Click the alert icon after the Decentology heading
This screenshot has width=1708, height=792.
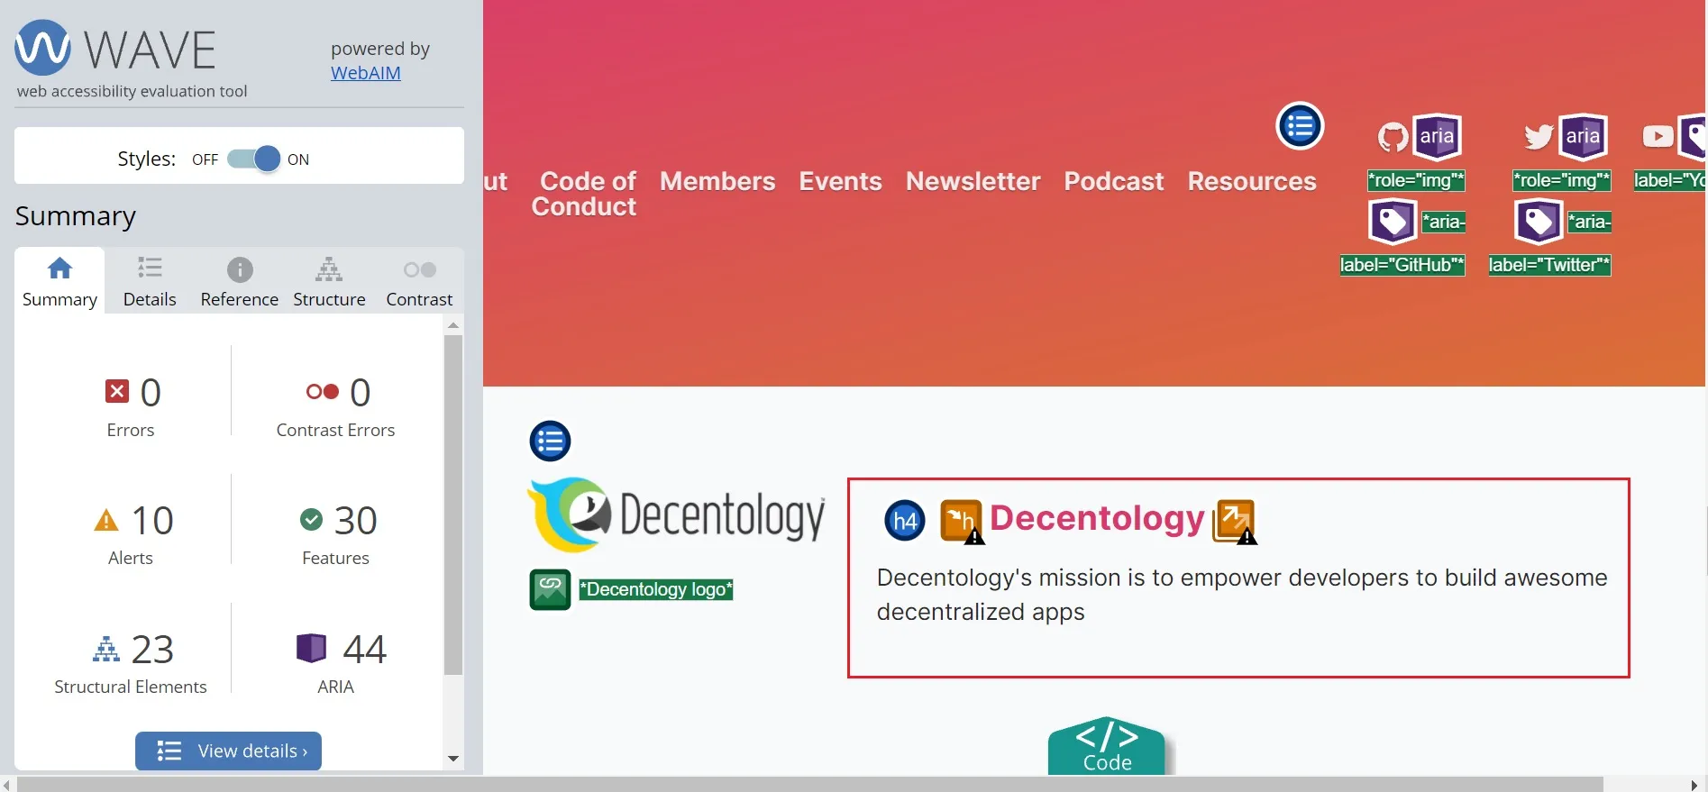[1235, 522]
